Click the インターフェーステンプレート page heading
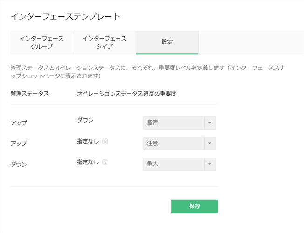Screen dimensions: 304x233 click(65, 17)
